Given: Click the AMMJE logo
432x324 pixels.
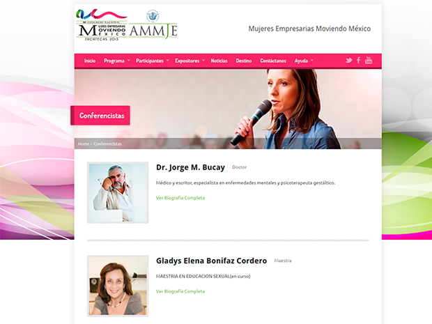Looking at the screenshot, I should [x=154, y=27].
